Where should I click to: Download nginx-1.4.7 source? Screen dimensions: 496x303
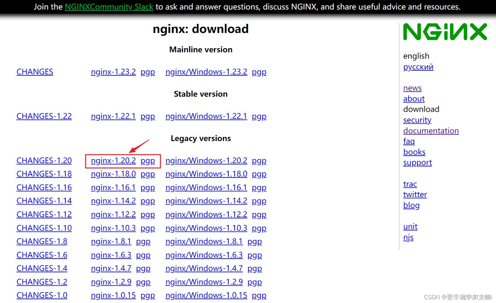click(x=111, y=268)
